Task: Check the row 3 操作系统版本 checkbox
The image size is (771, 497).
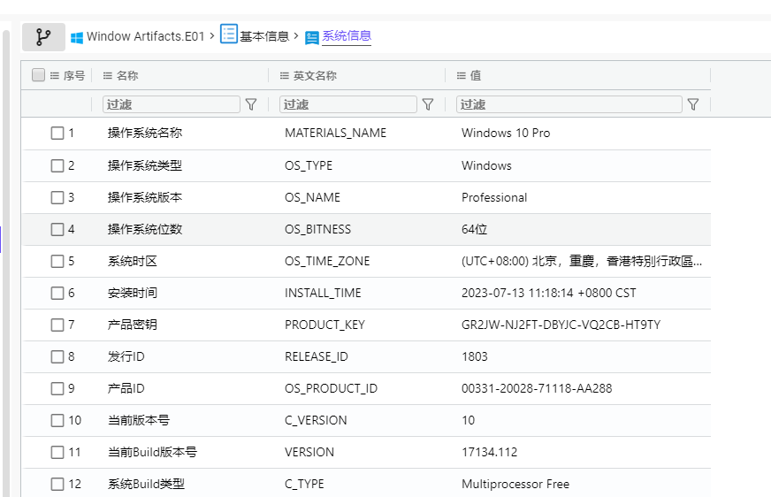Action: [x=57, y=197]
